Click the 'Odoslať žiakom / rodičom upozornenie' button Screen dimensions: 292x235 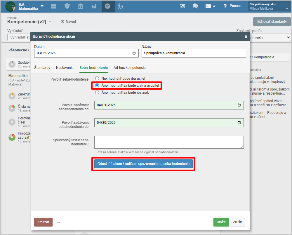(143, 164)
